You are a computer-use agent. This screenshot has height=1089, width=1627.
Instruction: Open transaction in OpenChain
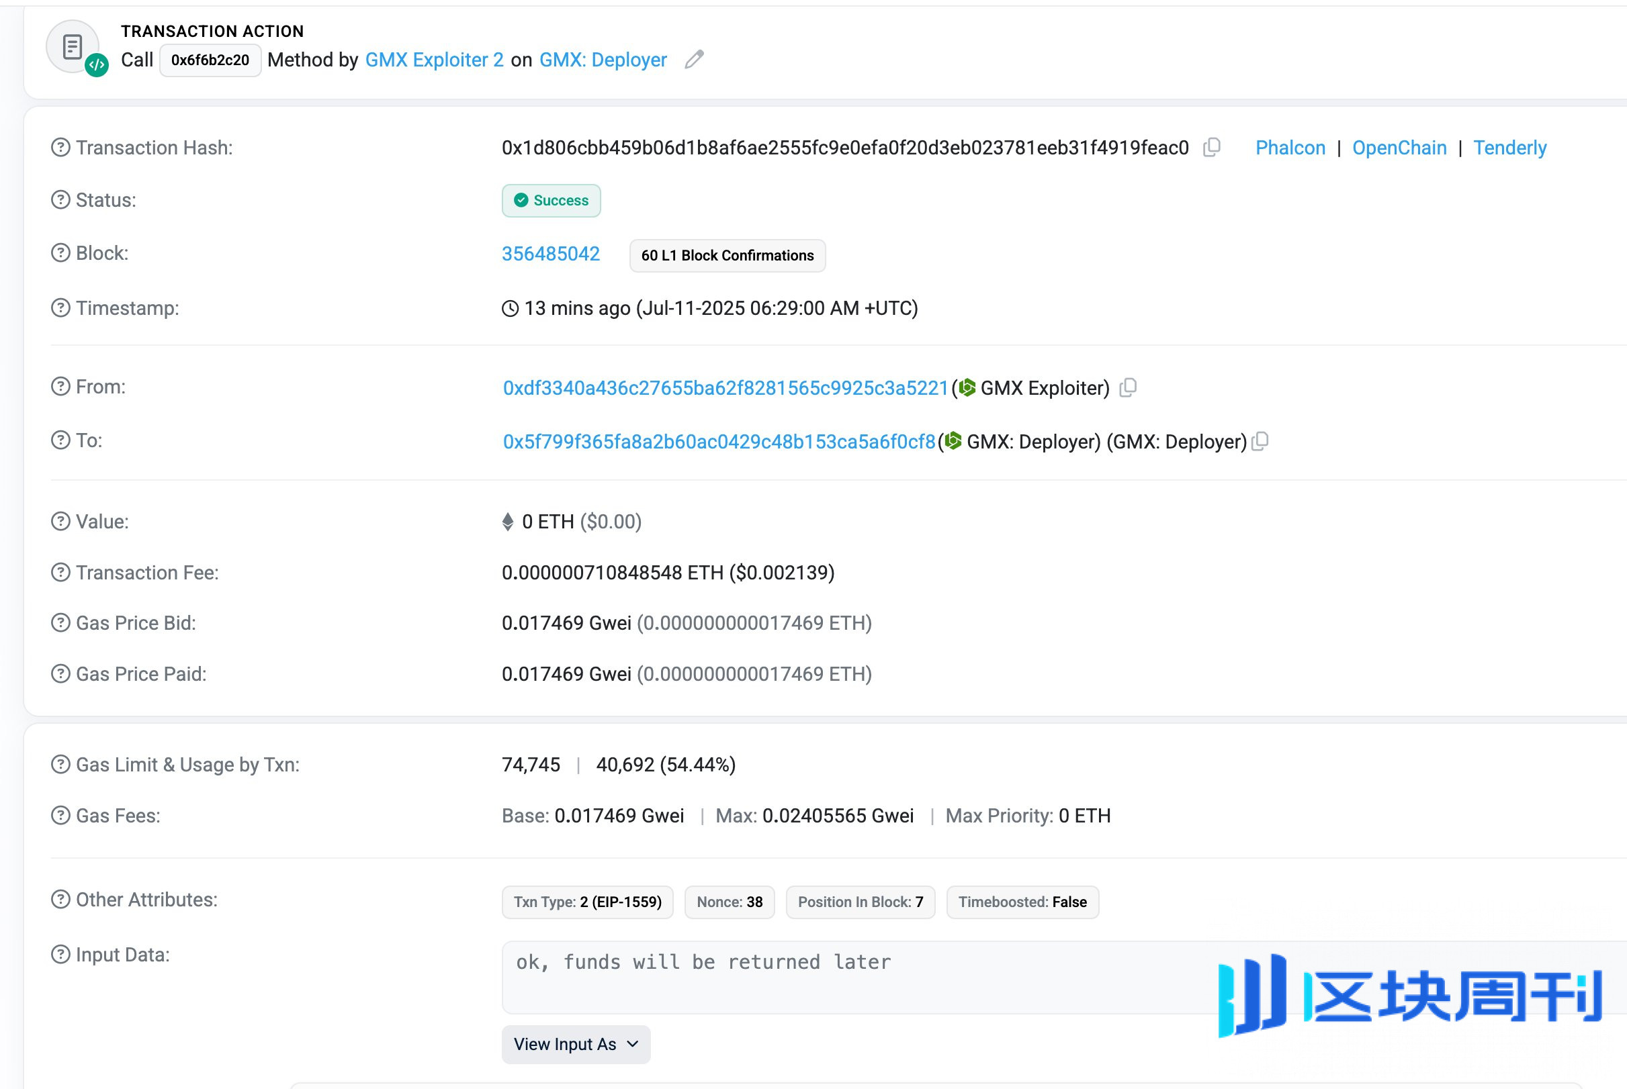[1399, 147]
